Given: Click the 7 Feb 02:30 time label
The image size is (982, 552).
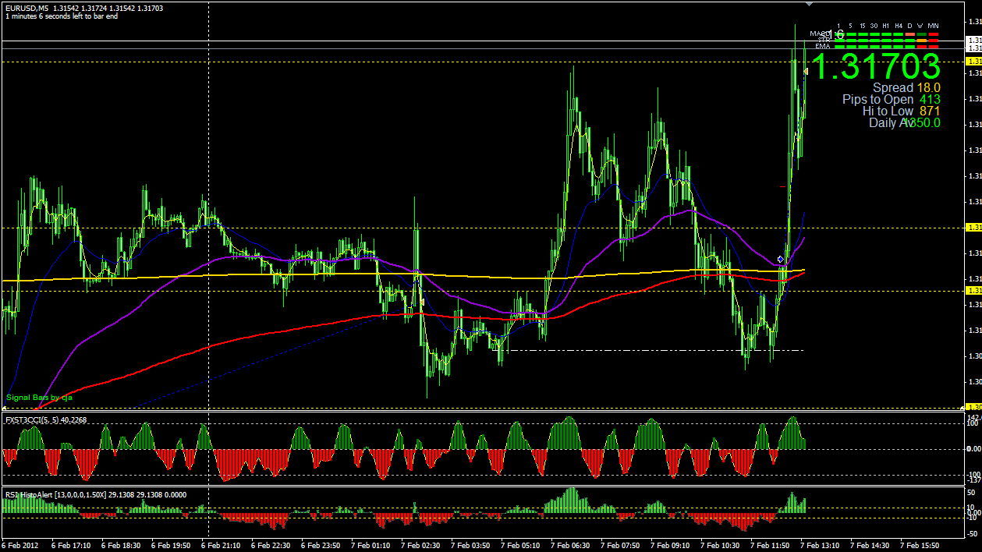Looking at the screenshot, I should 420,546.
